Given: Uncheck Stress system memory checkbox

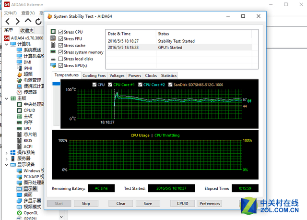Looking at the screenshot, I should (x=61, y=52).
